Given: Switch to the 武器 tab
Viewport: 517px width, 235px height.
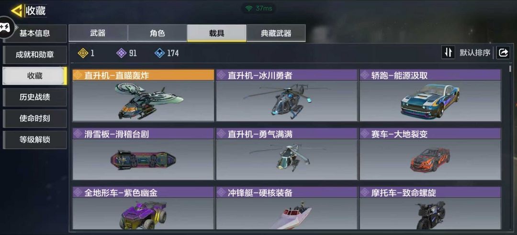Looking at the screenshot, I should pyautogui.click(x=98, y=34).
